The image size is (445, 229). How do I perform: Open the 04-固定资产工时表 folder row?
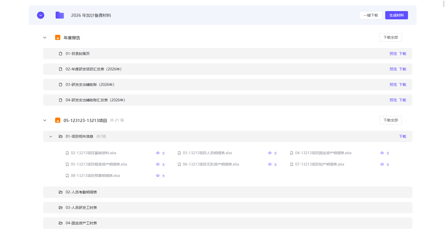(x=228, y=223)
